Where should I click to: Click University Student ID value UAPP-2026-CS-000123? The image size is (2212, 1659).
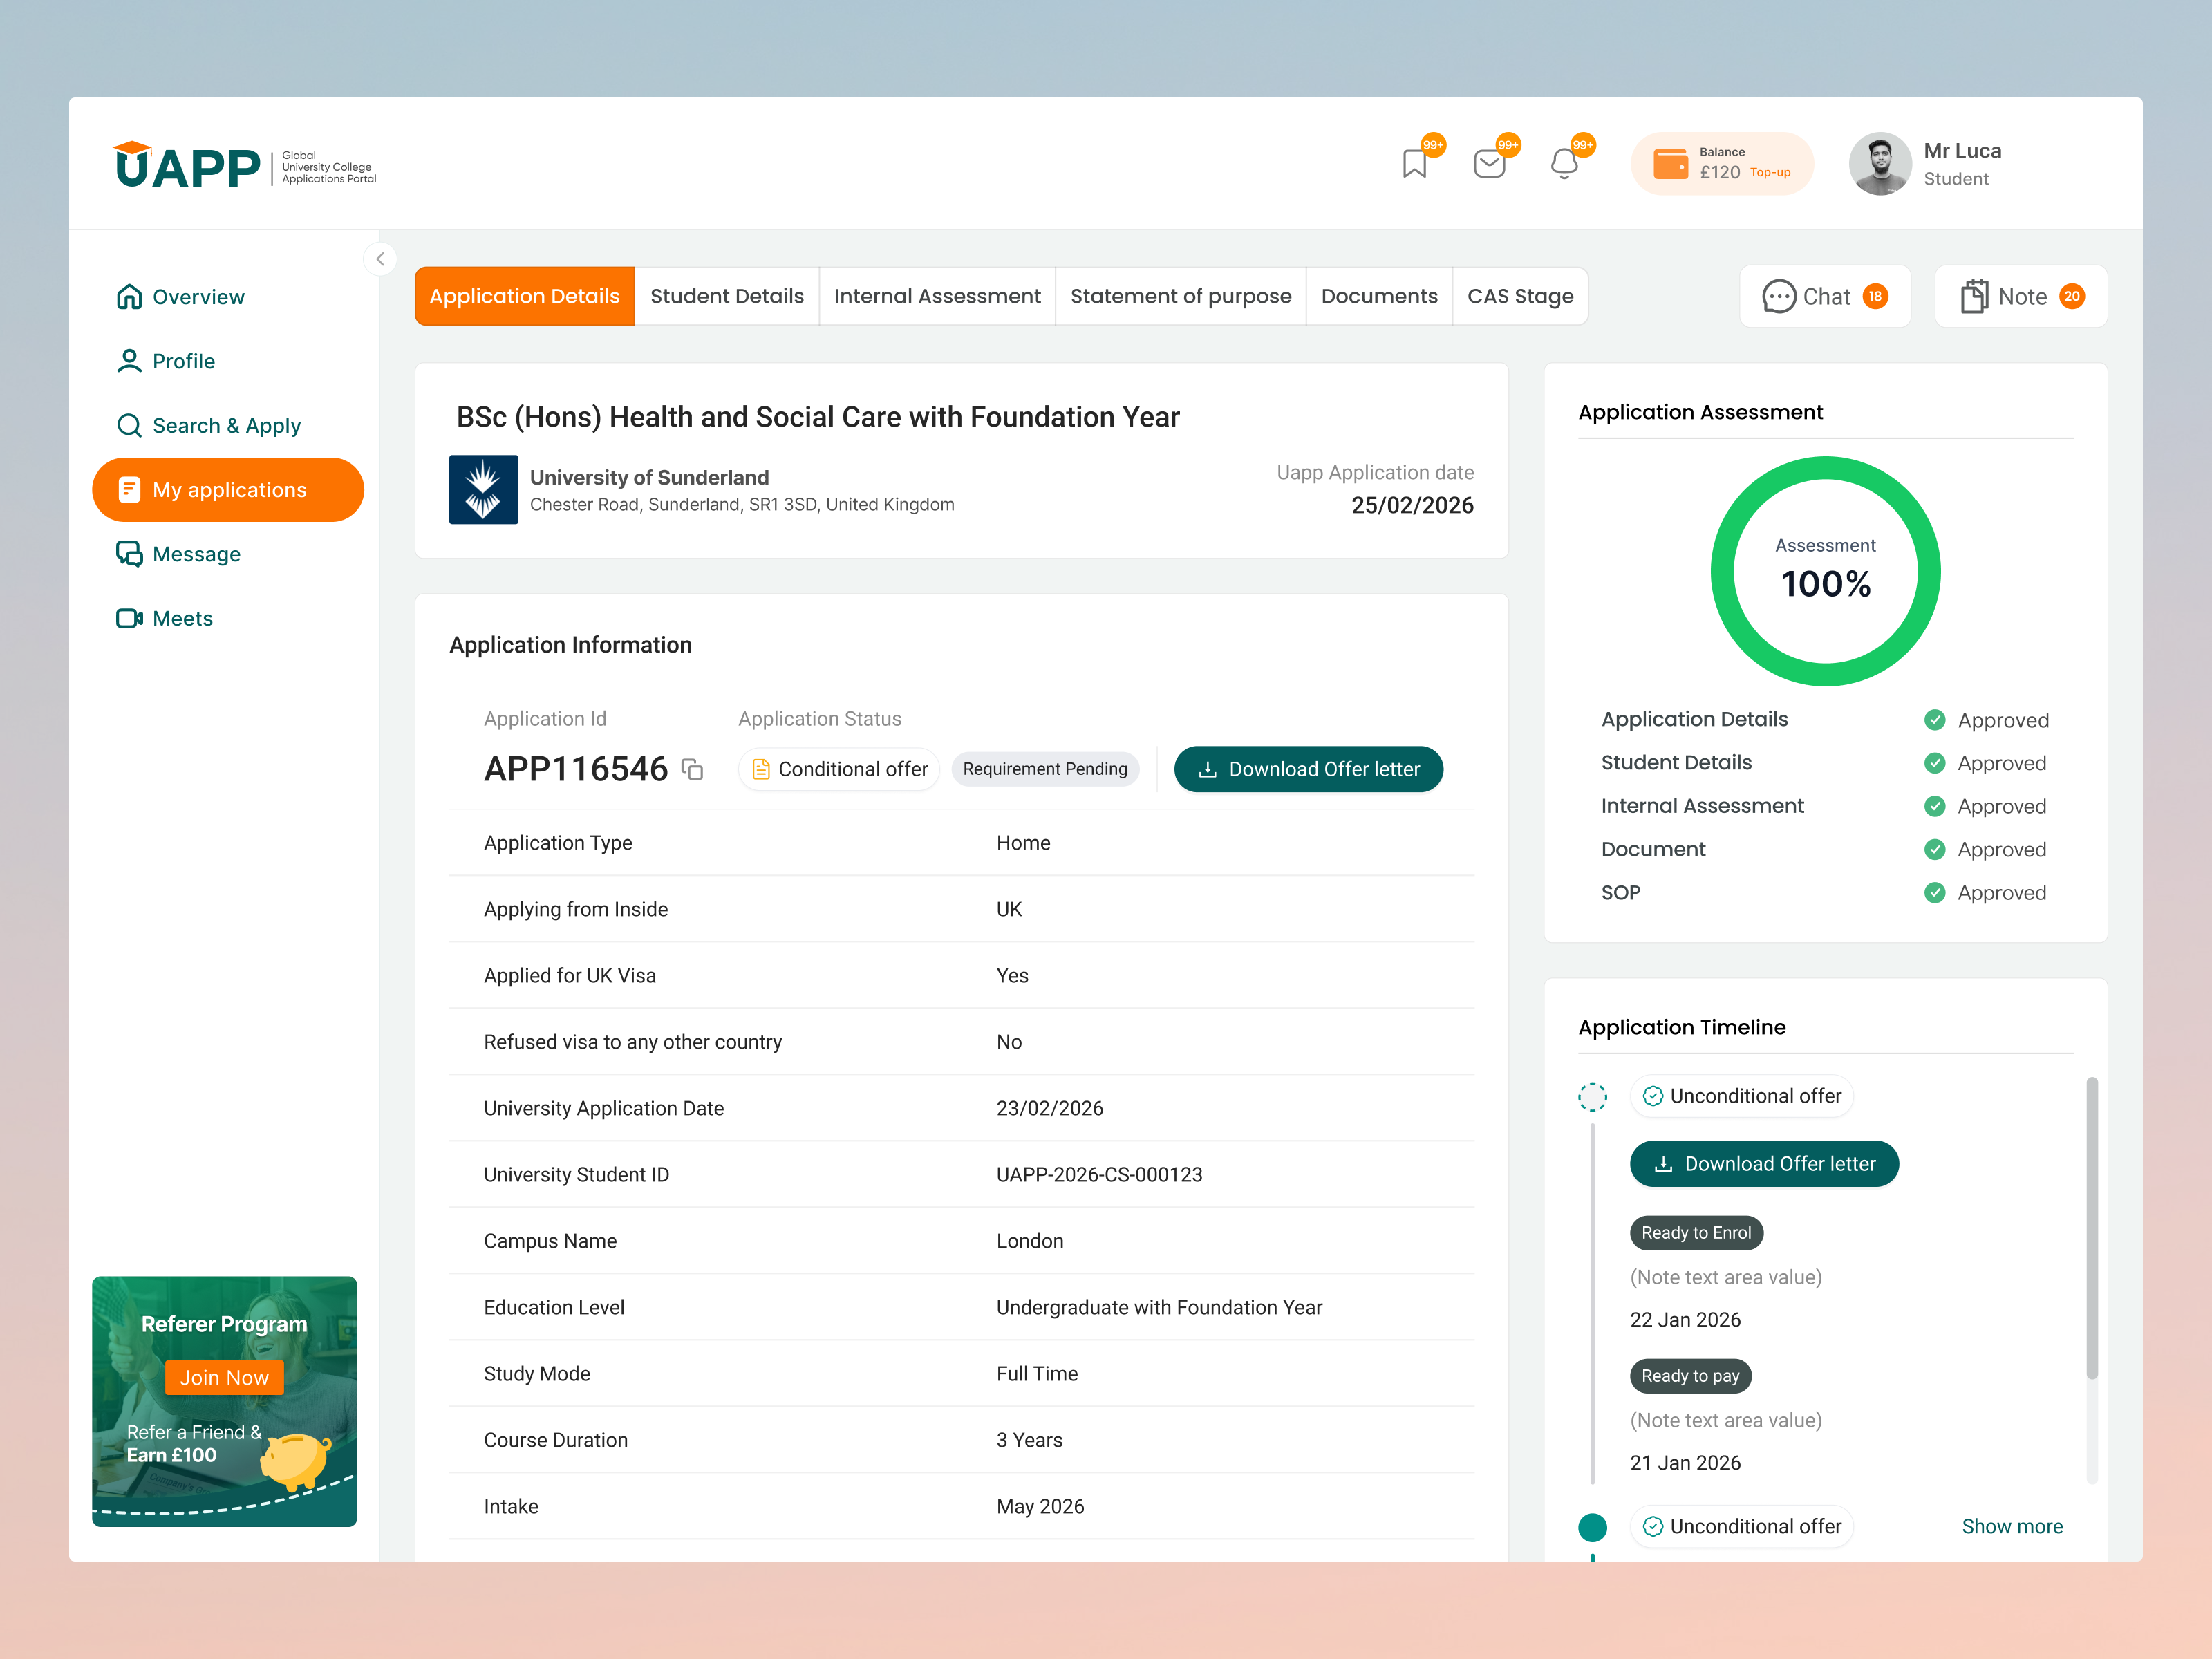pyautogui.click(x=1099, y=1175)
